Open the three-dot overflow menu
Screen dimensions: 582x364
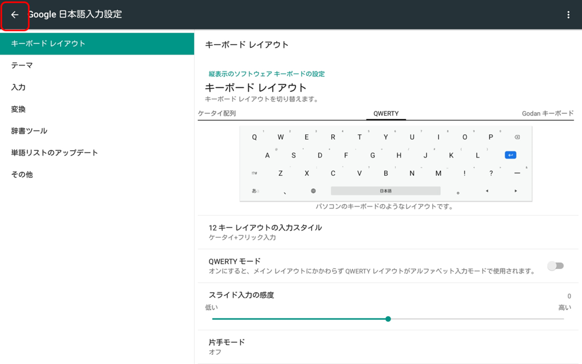tap(569, 15)
